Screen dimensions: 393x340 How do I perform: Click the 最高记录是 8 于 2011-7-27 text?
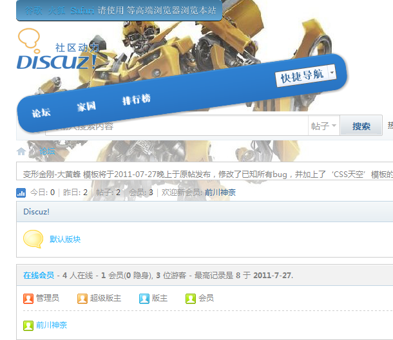(244, 276)
